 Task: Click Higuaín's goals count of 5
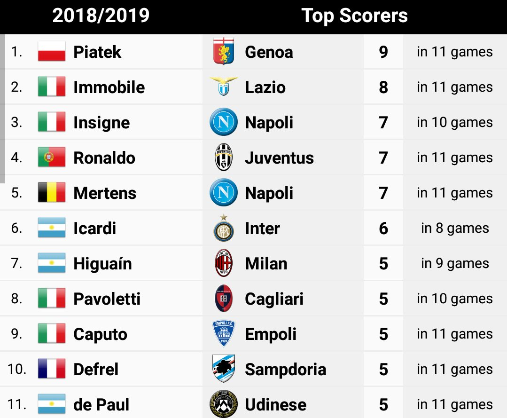point(383,263)
